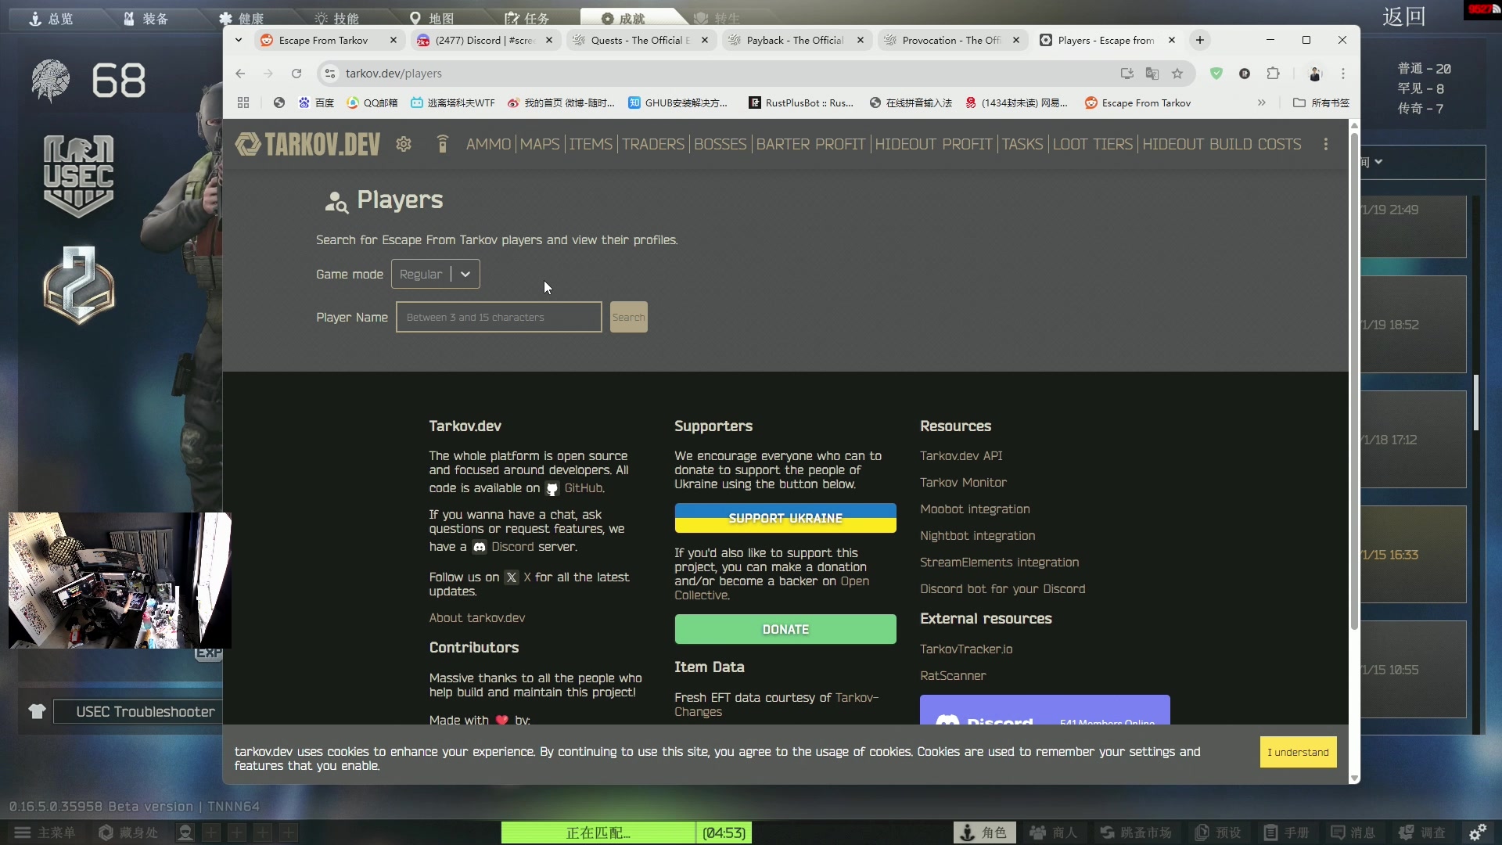Image resolution: width=1502 pixels, height=845 pixels.
Task: Click the tarkov.dev remote control icon
Action: coord(442,144)
